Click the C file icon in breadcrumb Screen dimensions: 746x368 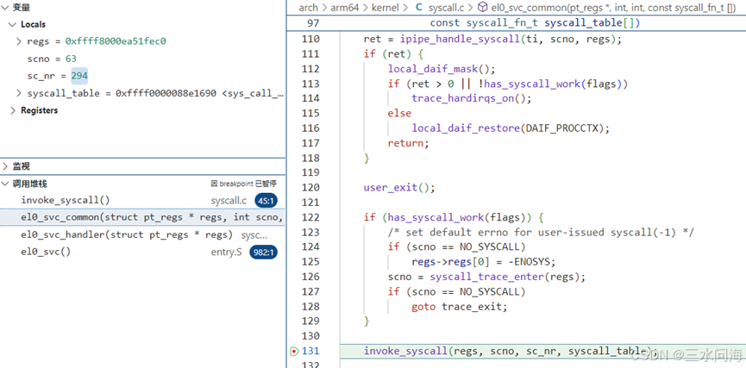click(x=418, y=7)
